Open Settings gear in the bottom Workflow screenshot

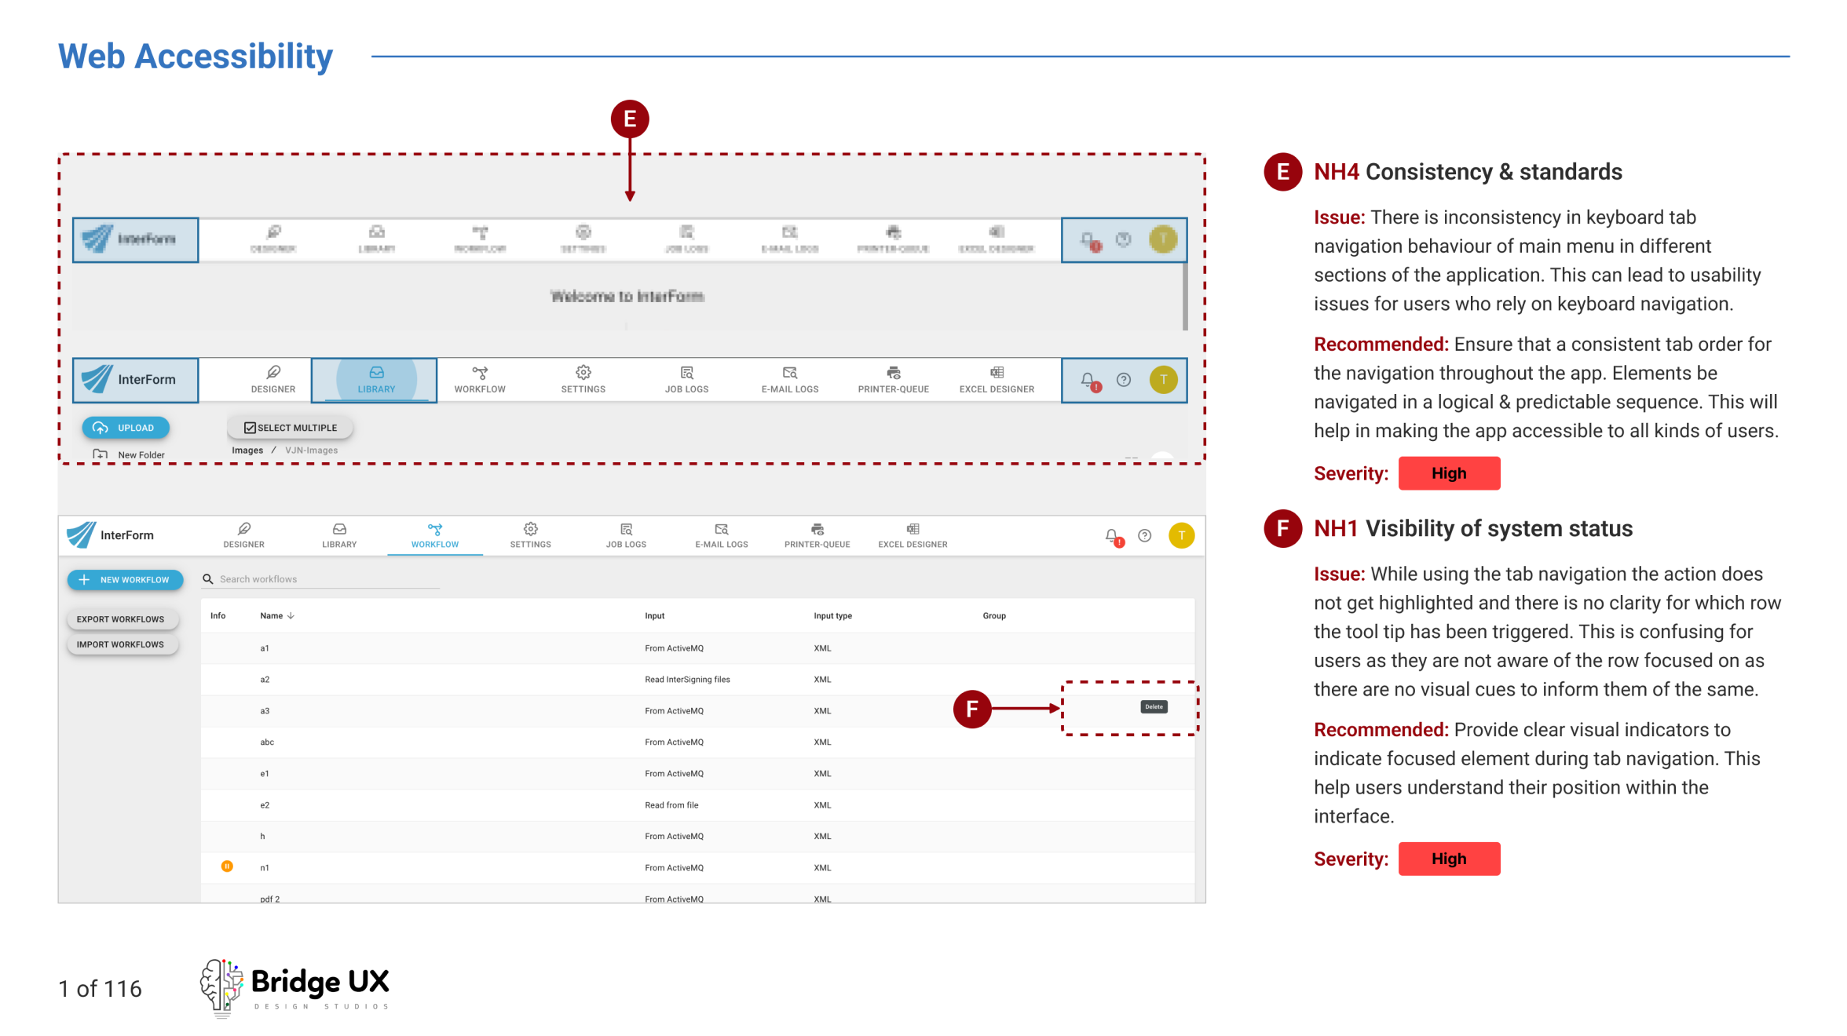[x=531, y=536]
